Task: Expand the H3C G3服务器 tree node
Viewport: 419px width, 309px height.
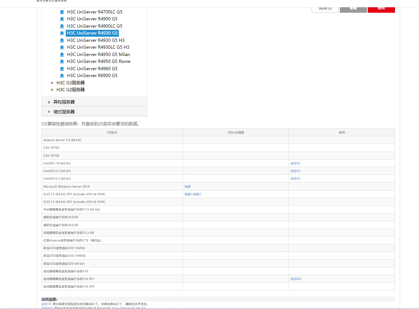Action: click(52, 83)
